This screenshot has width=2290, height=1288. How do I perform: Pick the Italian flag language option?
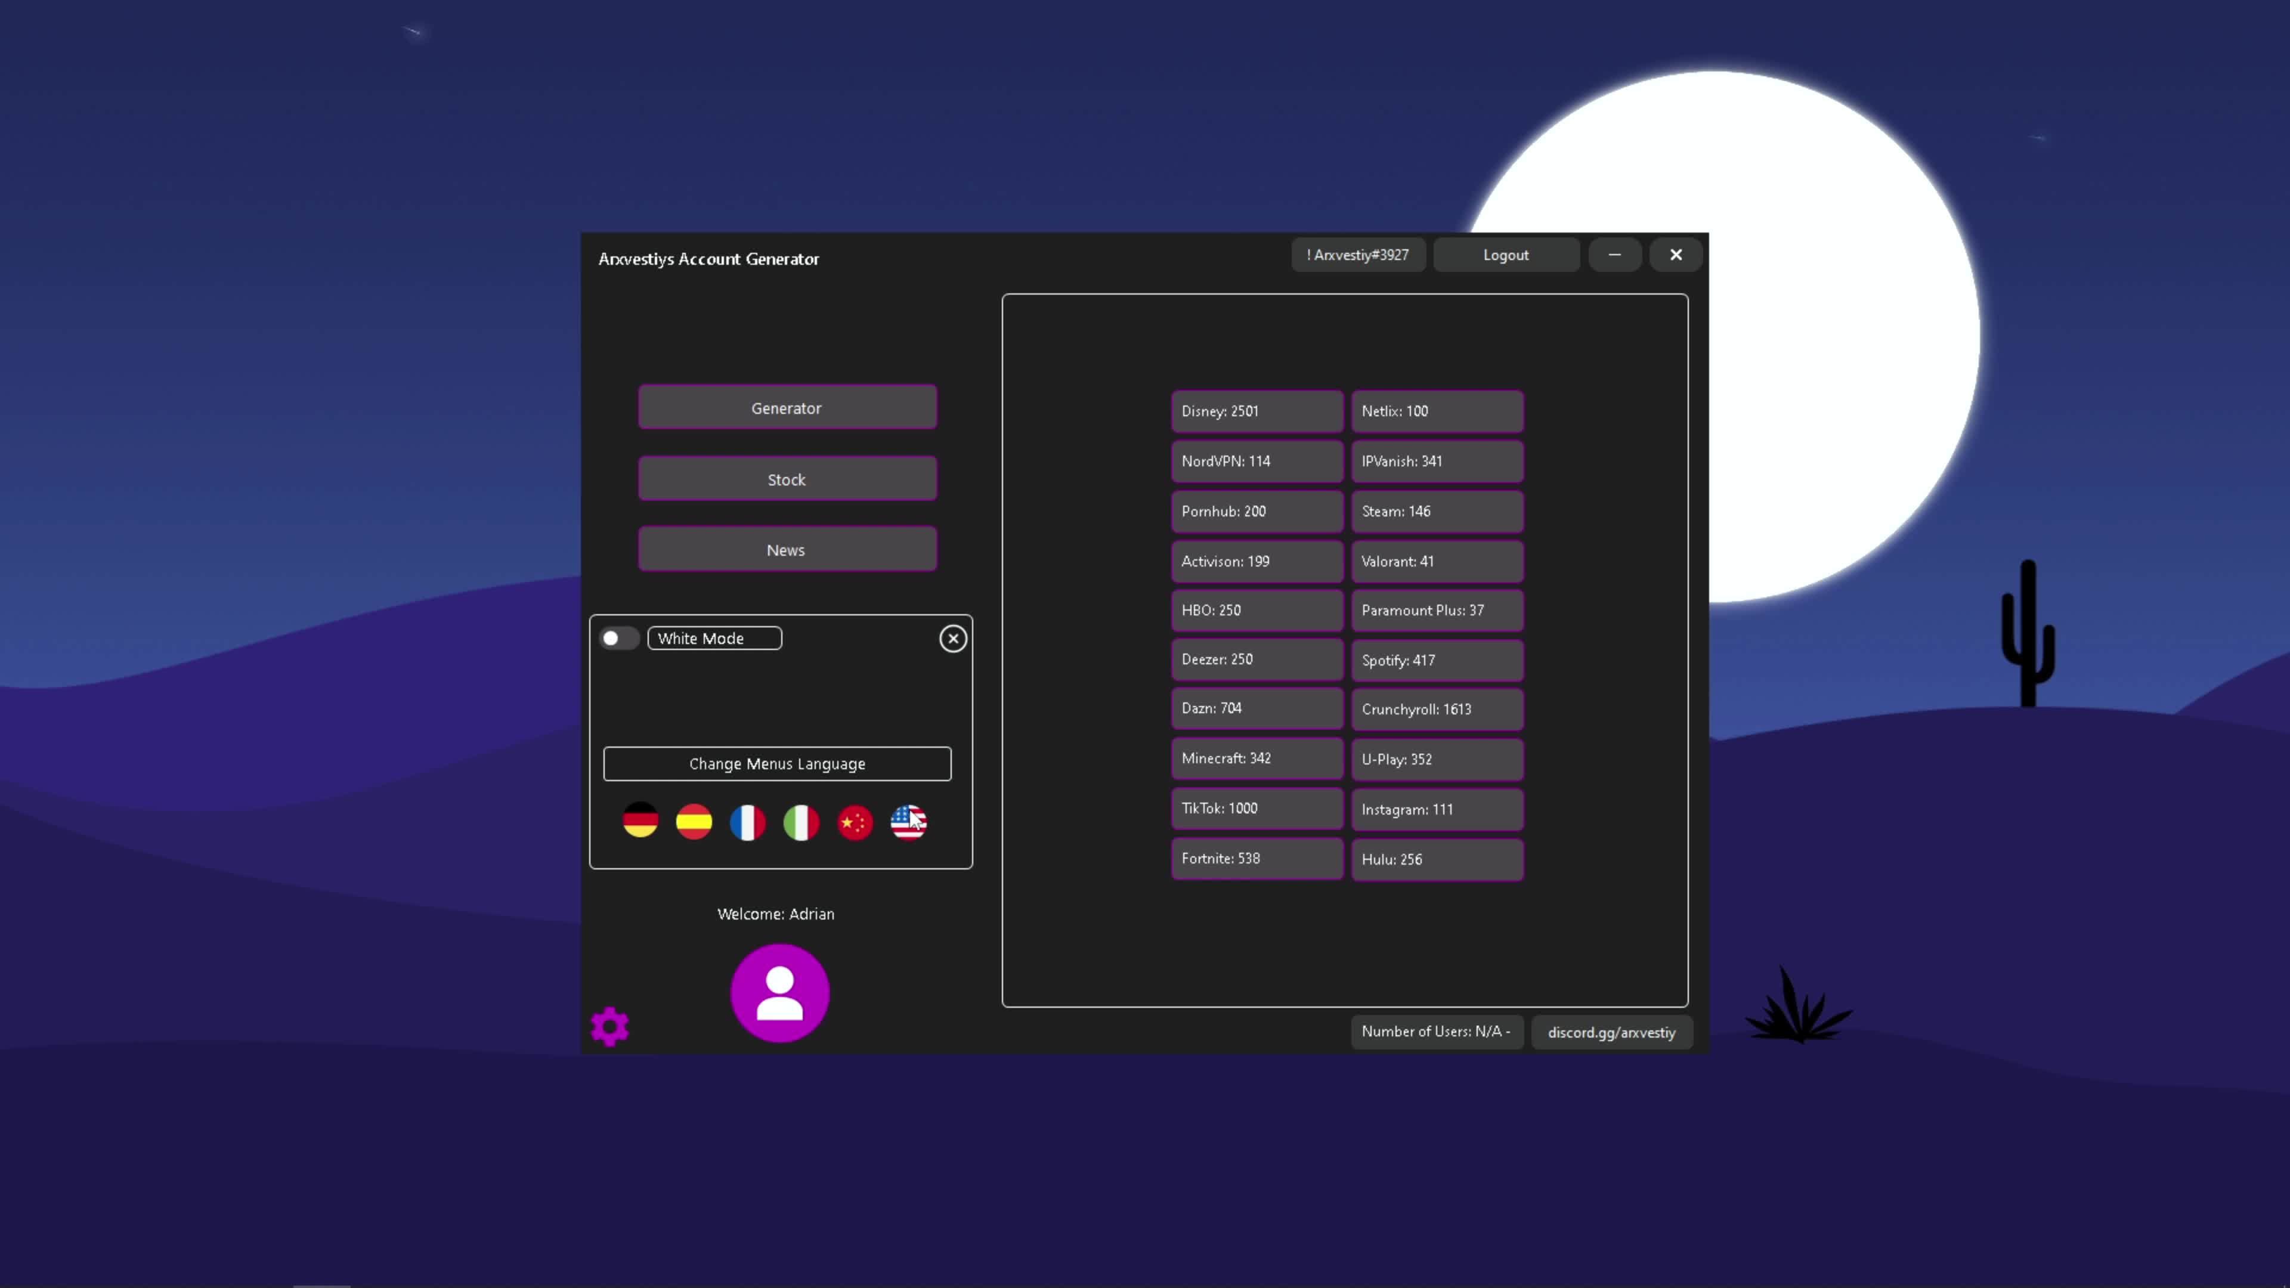tap(801, 822)
